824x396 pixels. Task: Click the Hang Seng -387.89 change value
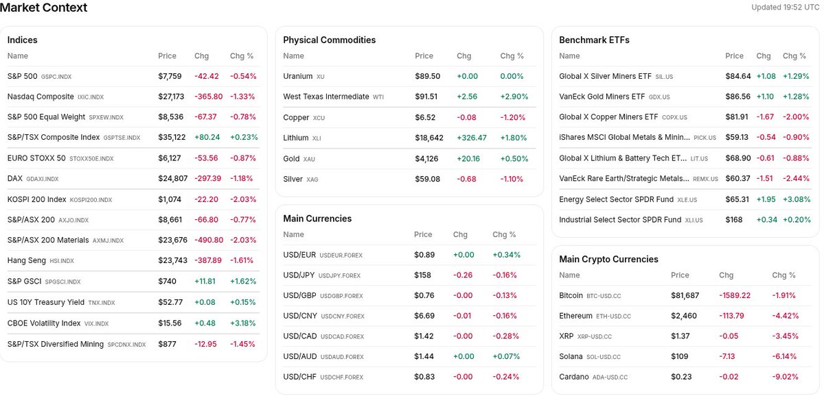[208, 261]
